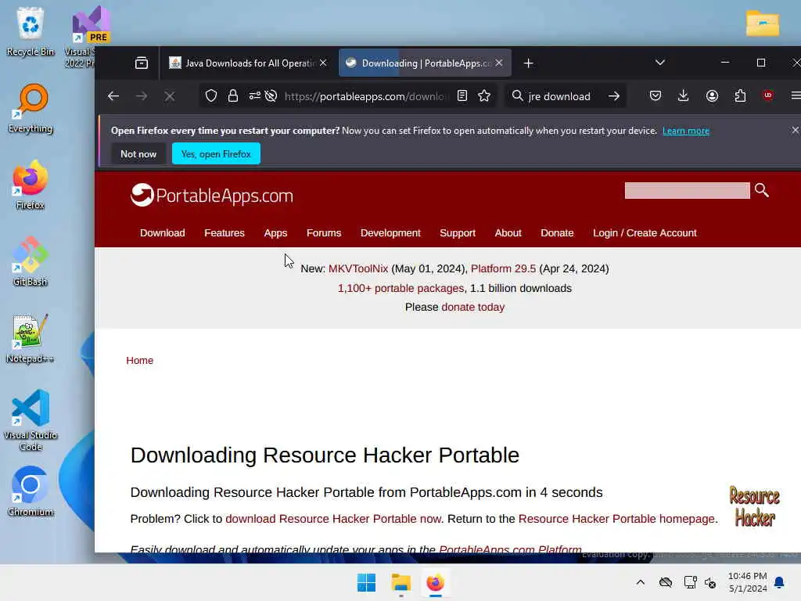Click the Home breadcrumb link
This screenshot has width=801, height=601.
tap(139, 360)
